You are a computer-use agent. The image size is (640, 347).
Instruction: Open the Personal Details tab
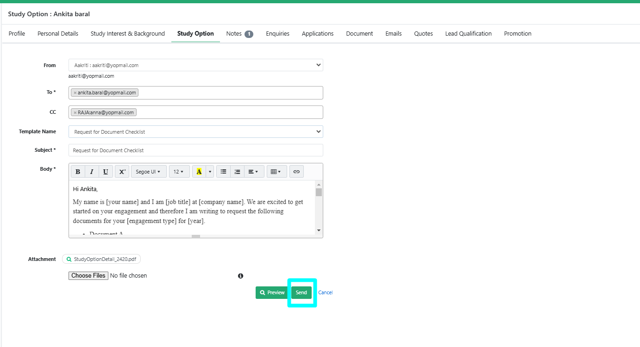point(58,34)
